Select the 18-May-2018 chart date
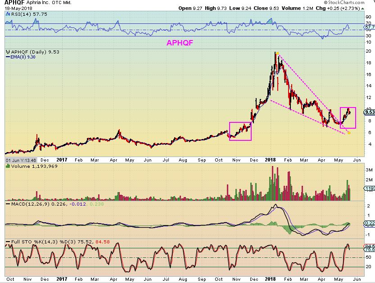 (18, 9)
